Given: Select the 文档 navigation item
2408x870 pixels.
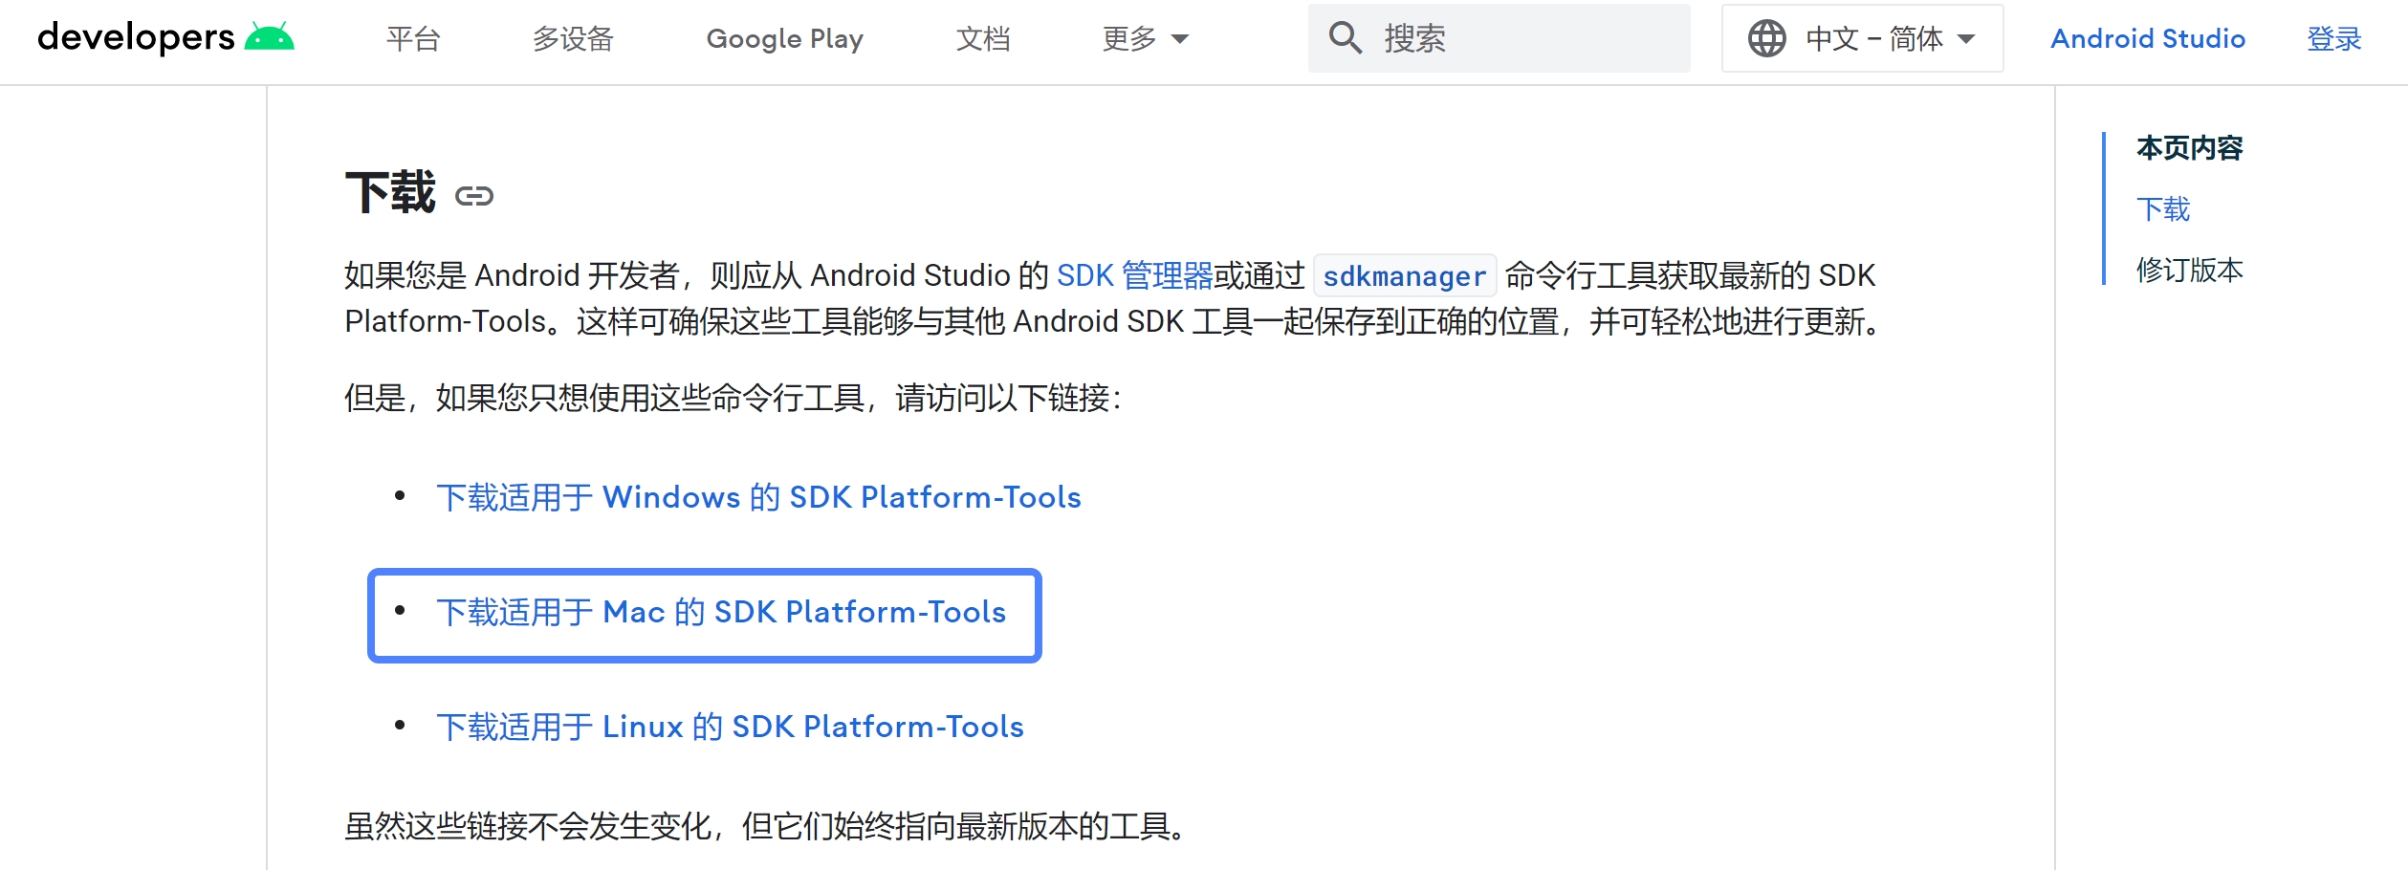Looking at the screenshot, I should pyautogui.click(x=983, y=38).
